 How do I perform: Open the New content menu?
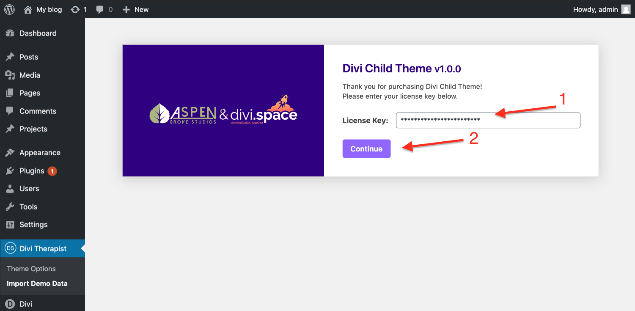[141, 9]
